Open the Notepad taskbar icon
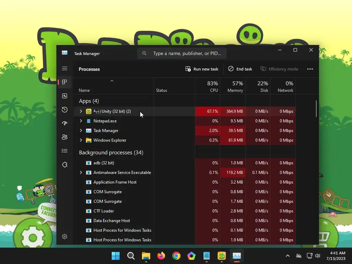The width and height of the screenshot is (352, 264). [x=207, y=256]
